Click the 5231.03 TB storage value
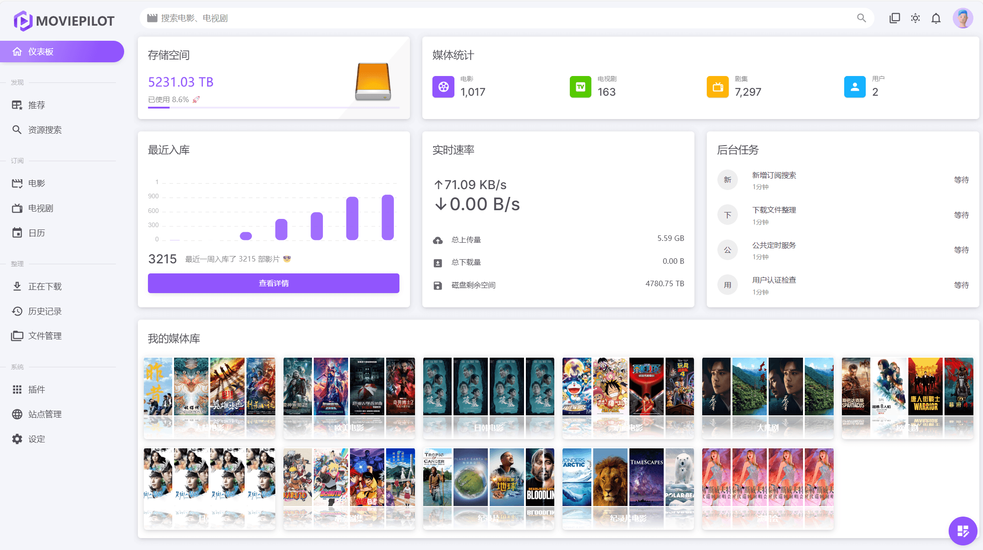This screenshot has width=983, height=550. (x=180, y=82)
